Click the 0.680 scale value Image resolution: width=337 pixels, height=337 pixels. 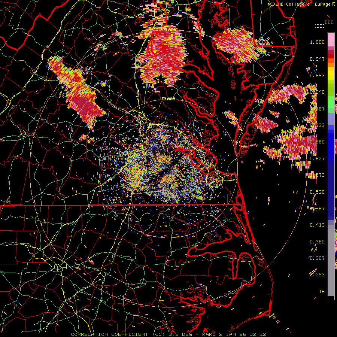coord(317,142)
